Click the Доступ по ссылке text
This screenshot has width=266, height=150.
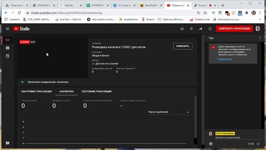coord(107,64)
